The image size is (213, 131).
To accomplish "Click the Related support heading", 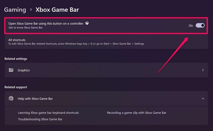I will point(16,87).
